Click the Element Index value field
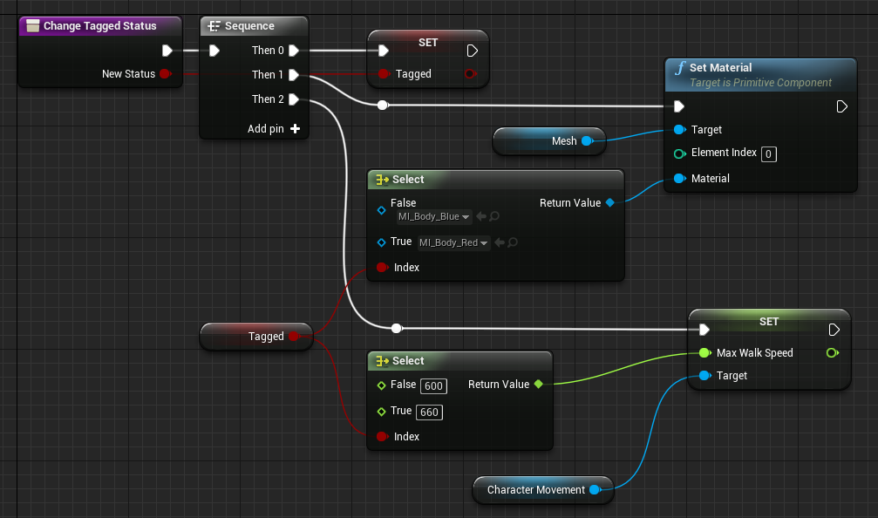This screenshot has width=878, height=518. (768, 154)
